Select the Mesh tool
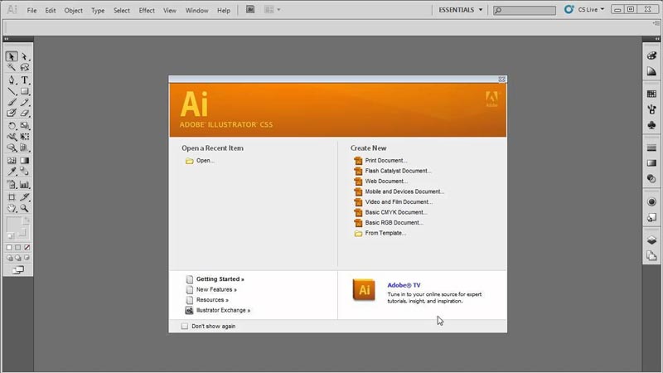 (x=12, y=160)
